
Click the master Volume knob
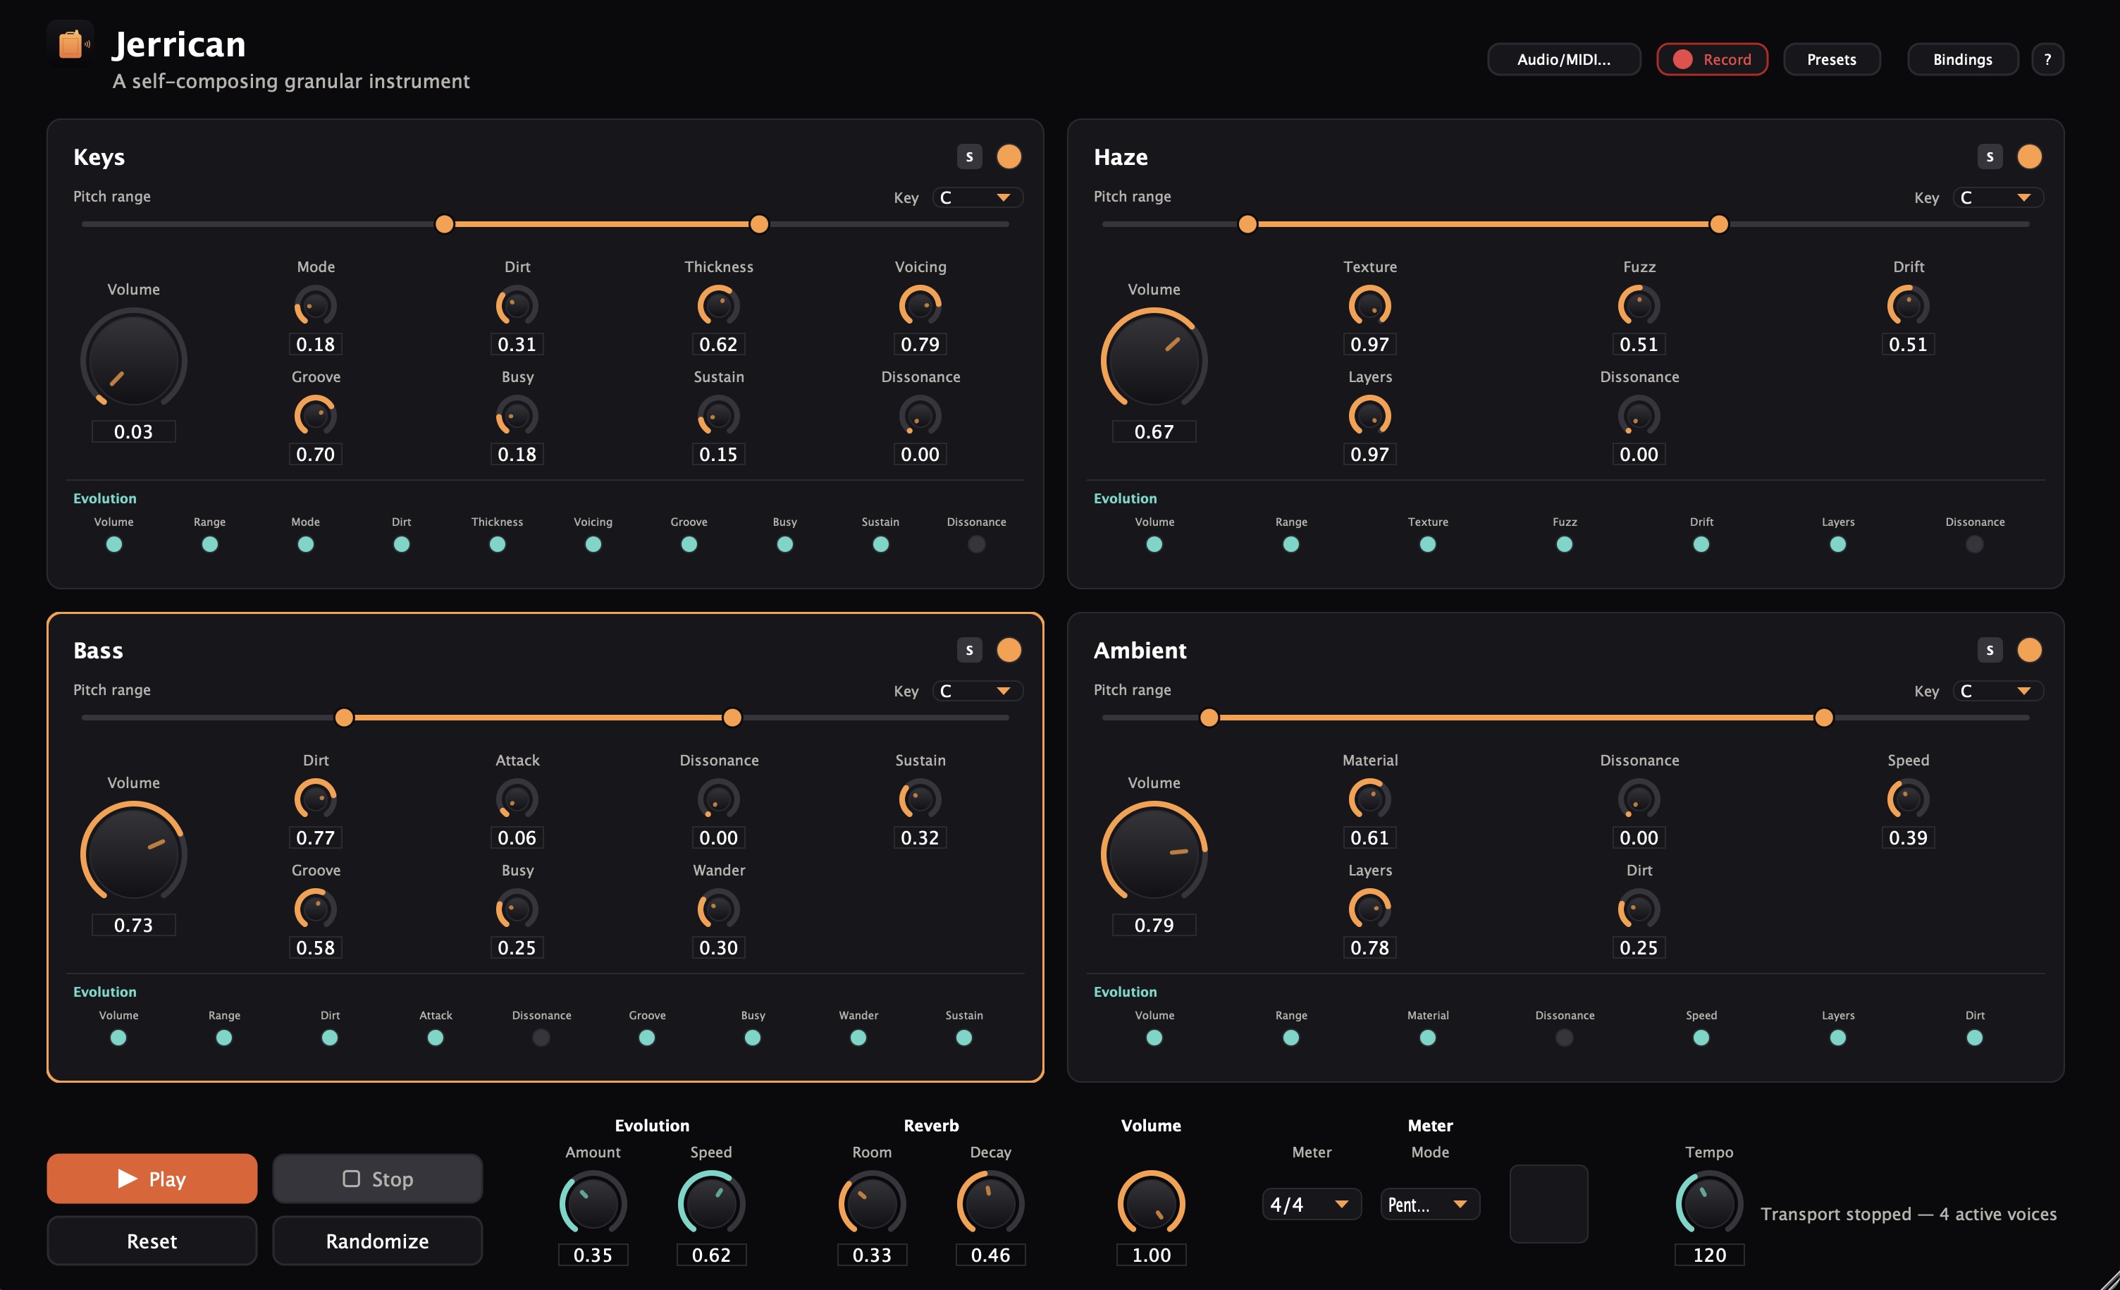point(1151,1203)
